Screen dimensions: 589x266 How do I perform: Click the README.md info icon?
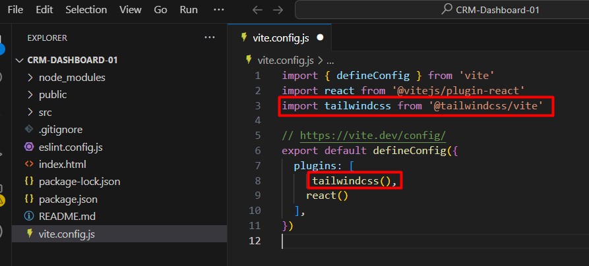[28, 216]
